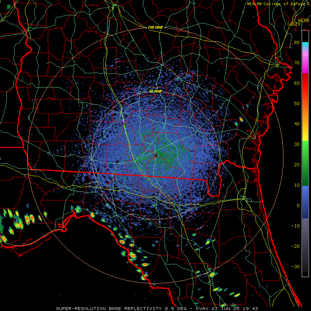
Task: Click the -30 value on the dBZ scale
Action: (x=295, y=266)
